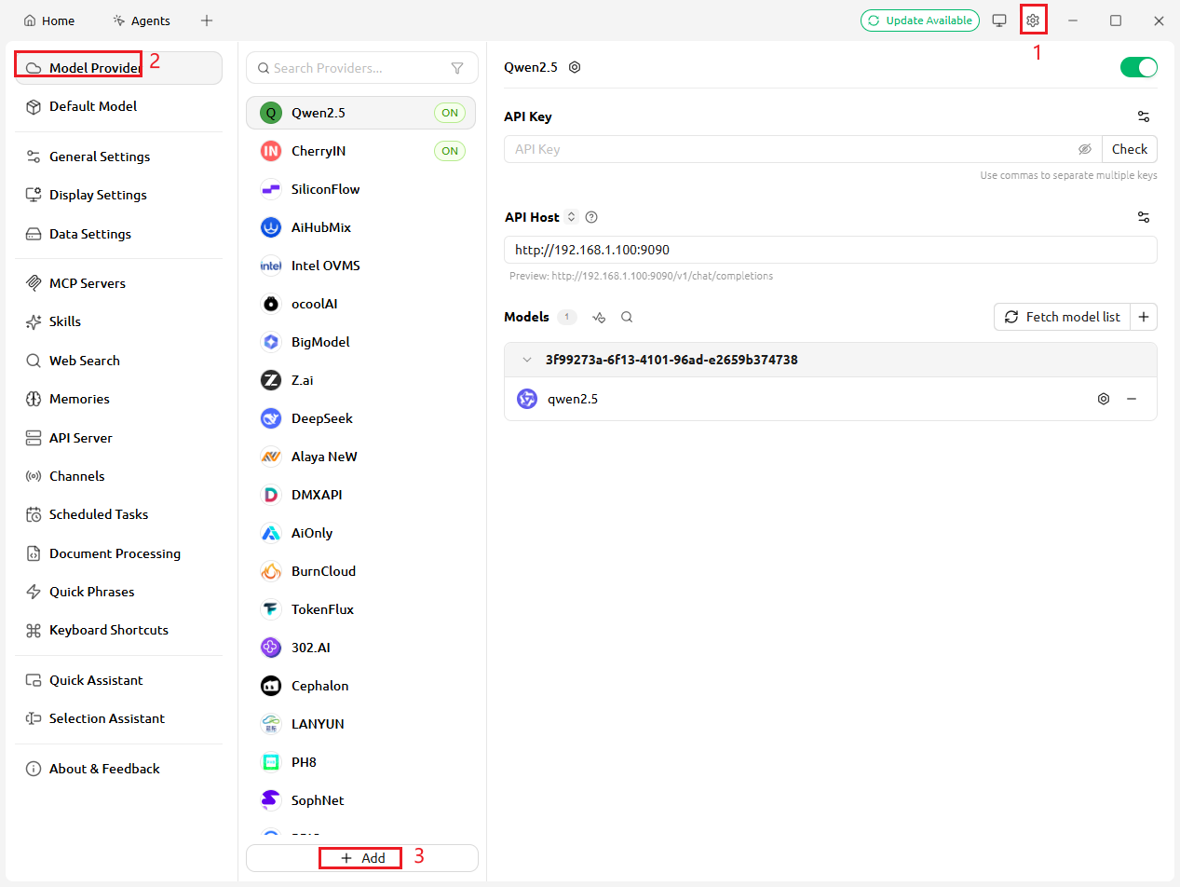Switch to the Agents tab
This screenshot has width=1180, height=887.
pyautogui.click(x=142, y=20)
